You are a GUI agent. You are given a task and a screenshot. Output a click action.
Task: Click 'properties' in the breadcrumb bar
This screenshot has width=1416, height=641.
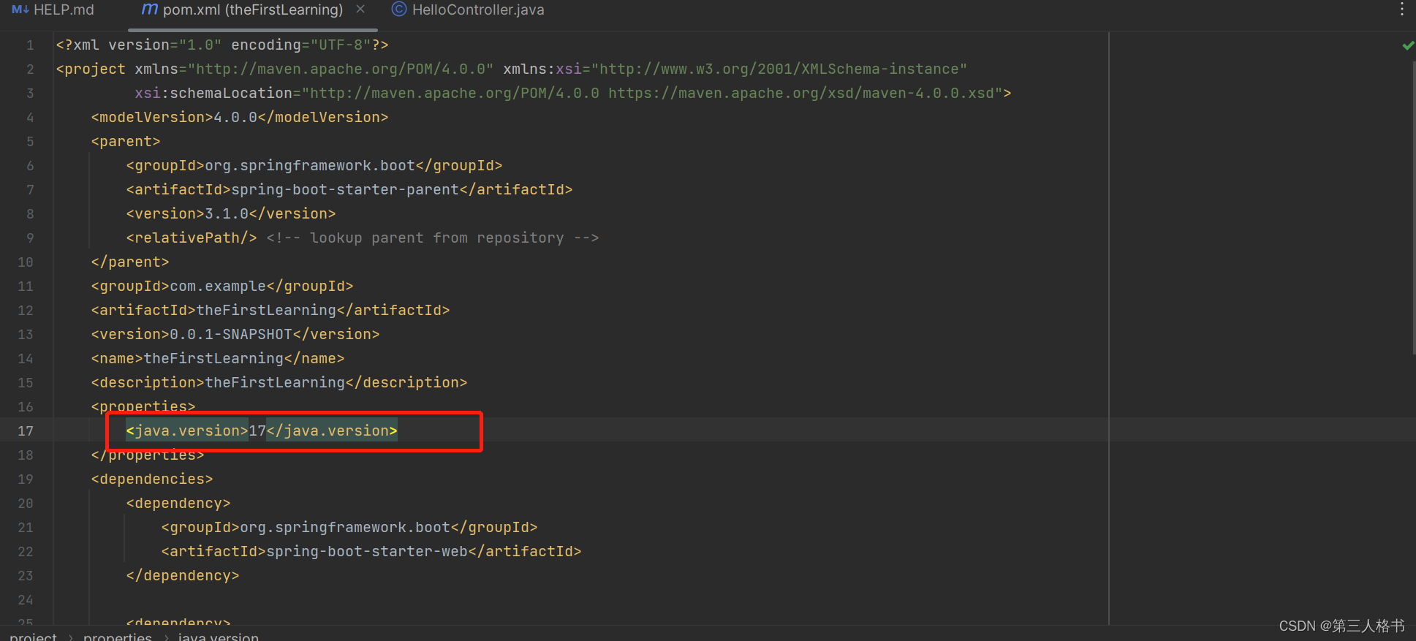click(x=118, y=636)
